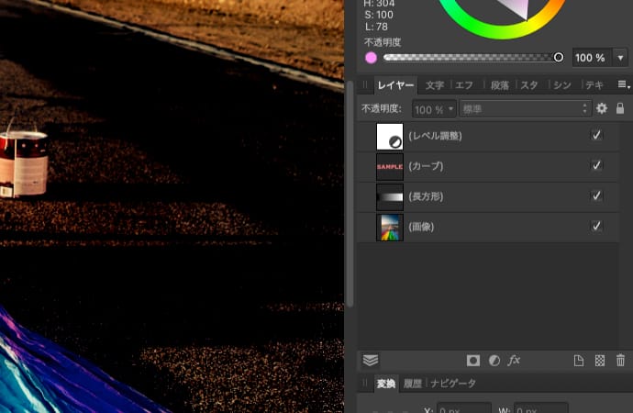The width and height of the screenshot is (633, 413).
Task: Open the ナビゲータ tab
Action: coord(453,384)
